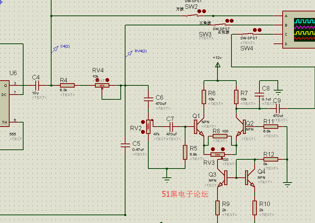This screenshot has width=315, height=223.
Task: Click the RV4 right-arrow red adjust button
Action: coord(107,80)
